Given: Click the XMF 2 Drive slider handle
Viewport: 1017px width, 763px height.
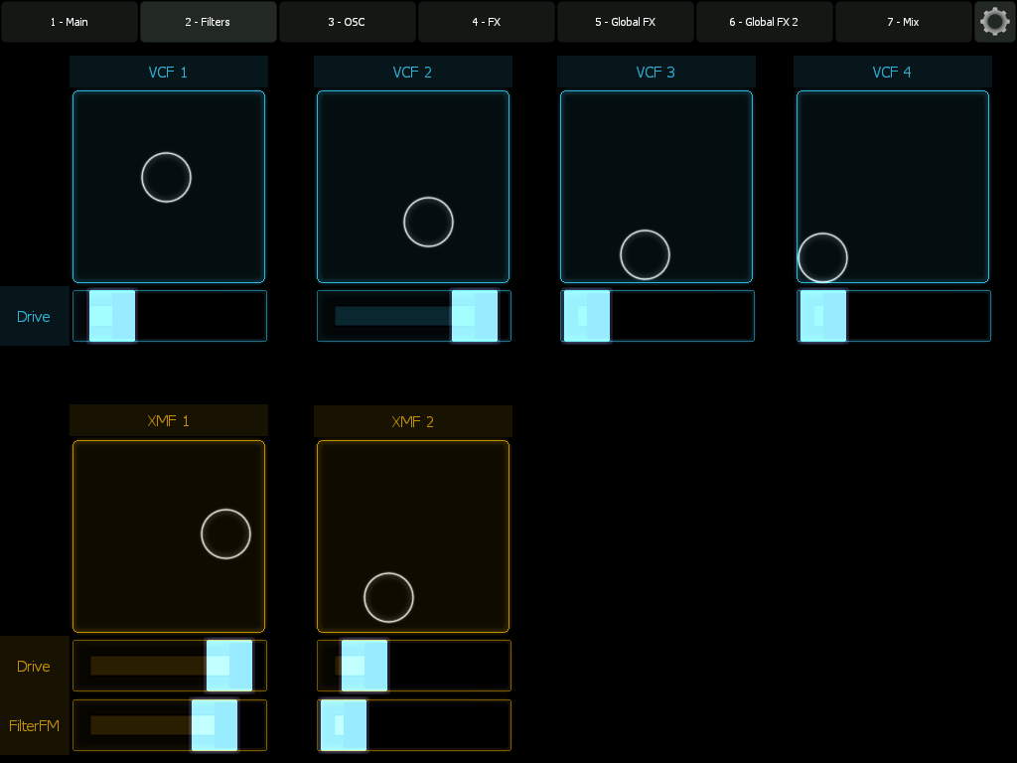Looking at the screenshot, I should tap(364, 666).
